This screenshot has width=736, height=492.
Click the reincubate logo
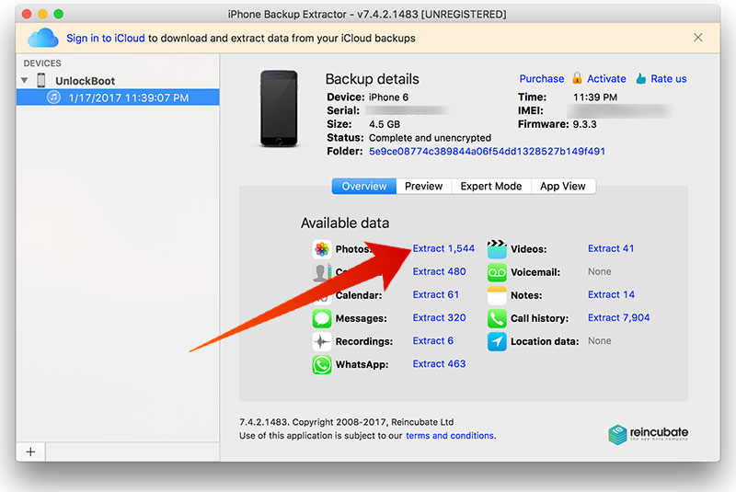(648, 434)
